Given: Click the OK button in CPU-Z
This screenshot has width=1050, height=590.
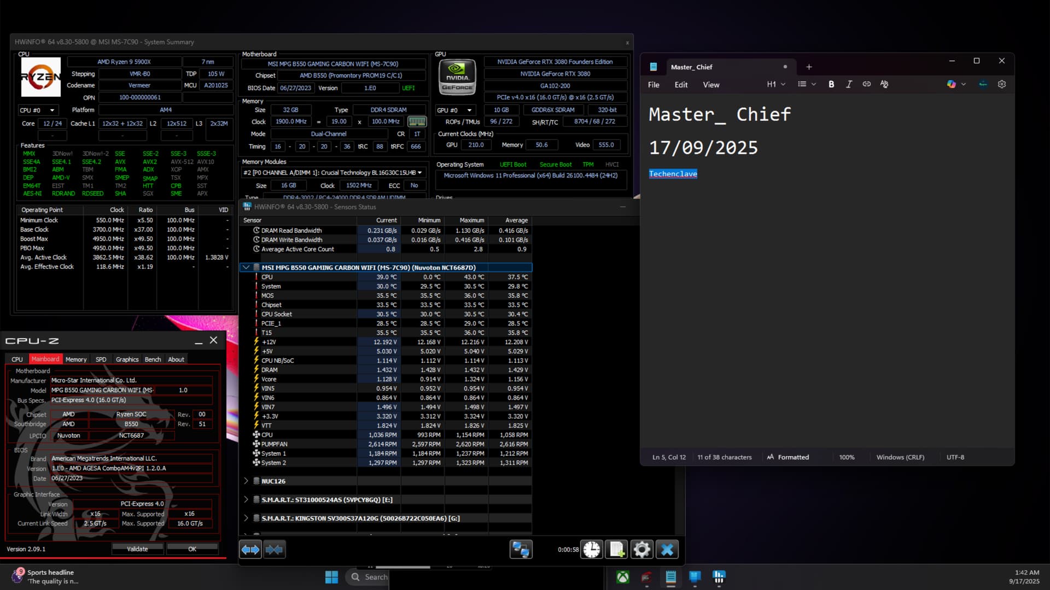Looking at the screenshot, I should click(x=192, y=549).
